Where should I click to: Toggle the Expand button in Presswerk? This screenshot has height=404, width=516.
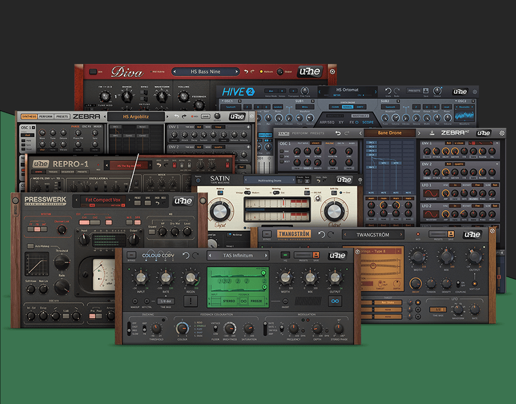(152, 232)
